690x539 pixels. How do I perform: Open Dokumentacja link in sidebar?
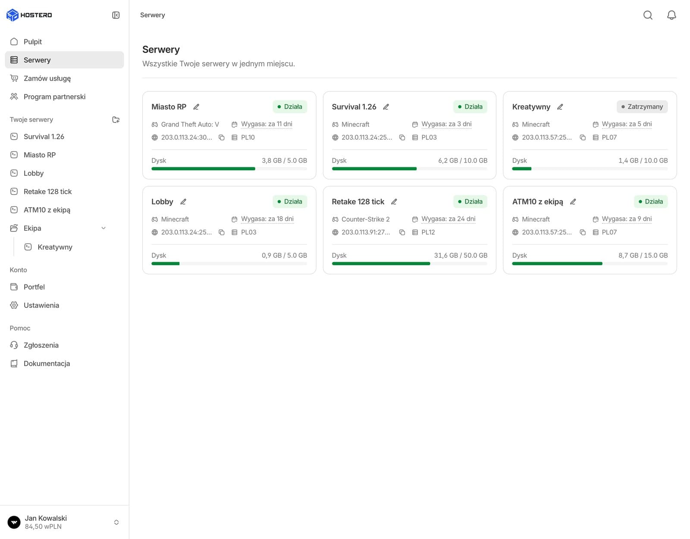click(x=64, y=364)
